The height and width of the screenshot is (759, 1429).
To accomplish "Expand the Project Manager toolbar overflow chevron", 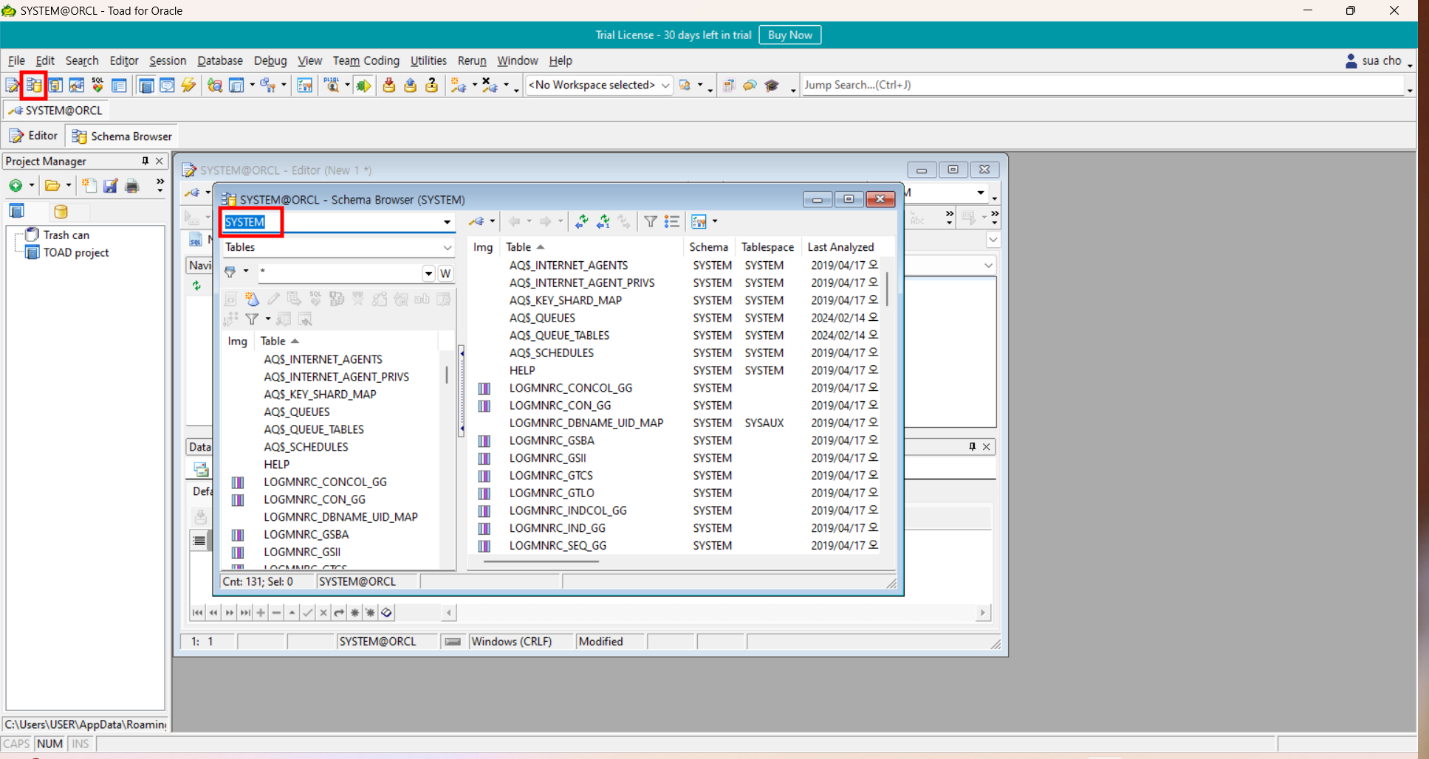I will pyautogui.click(x=160, y=185).
